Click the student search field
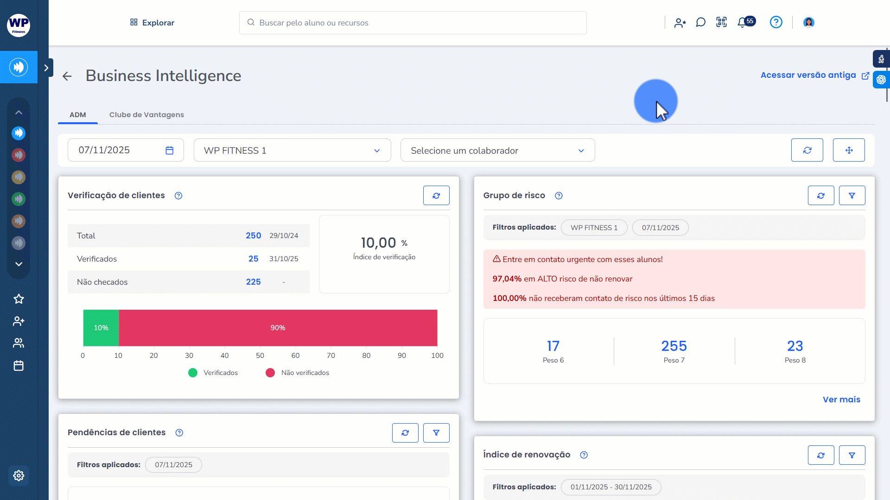 point(413,23)
